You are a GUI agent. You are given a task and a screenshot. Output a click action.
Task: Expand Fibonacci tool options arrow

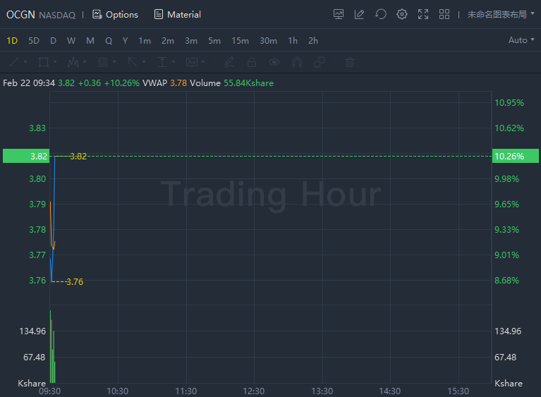coord(114,62)
